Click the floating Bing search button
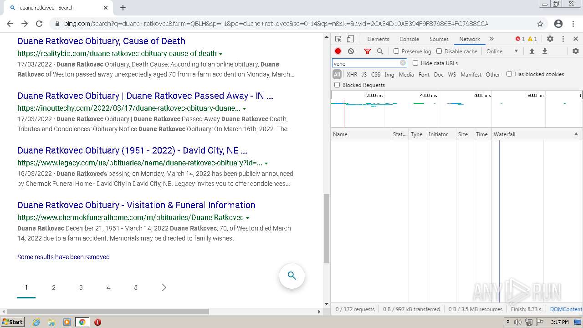583x328 pixels. click(292, 276)
